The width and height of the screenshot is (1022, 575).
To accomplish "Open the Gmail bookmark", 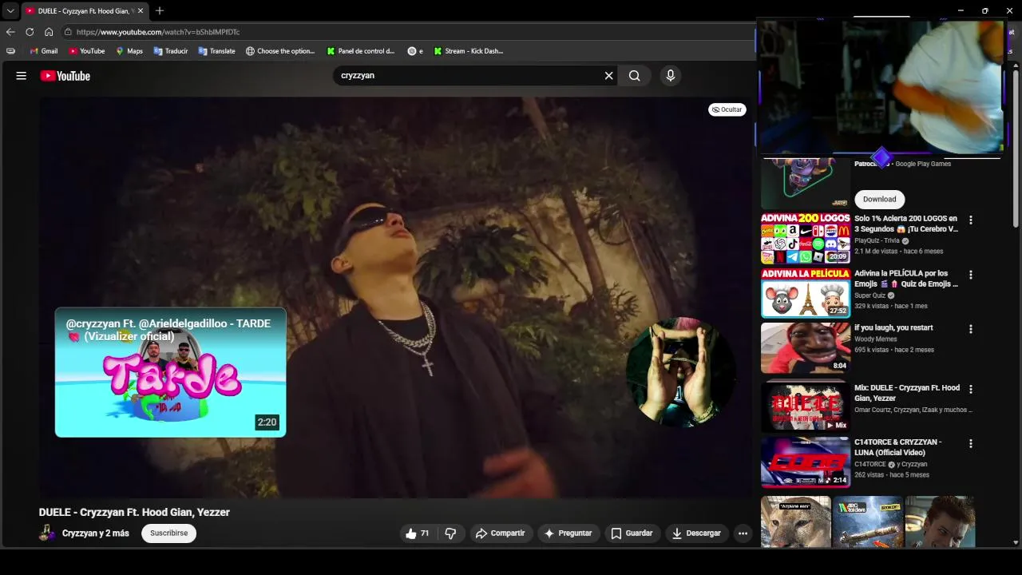I will tap(44, 51).
